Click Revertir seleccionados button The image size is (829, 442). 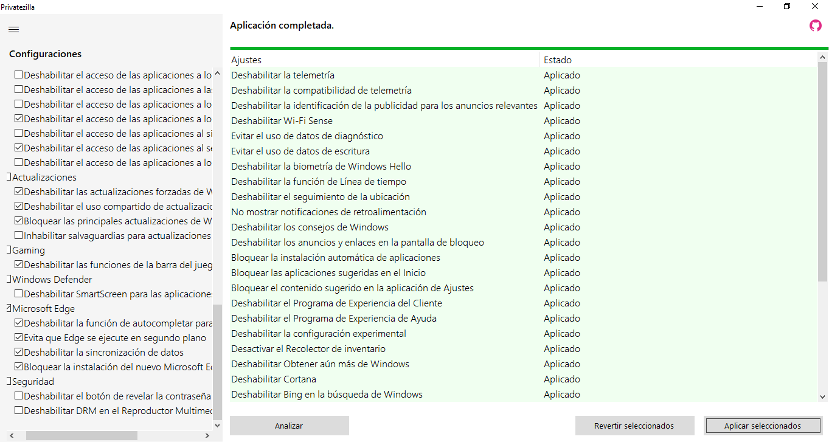click(x=634, y=426)
